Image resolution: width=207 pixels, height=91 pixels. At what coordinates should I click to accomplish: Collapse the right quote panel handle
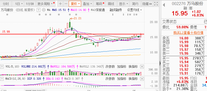(x=160, y=63)
